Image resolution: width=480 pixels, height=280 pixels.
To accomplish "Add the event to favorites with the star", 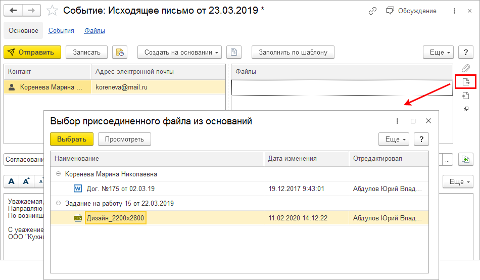I will [x=52, y=11].
